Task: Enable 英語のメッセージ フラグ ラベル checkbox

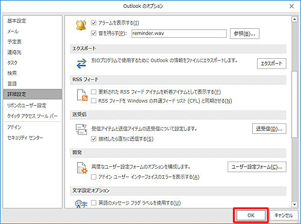Action: pos(93,203)
